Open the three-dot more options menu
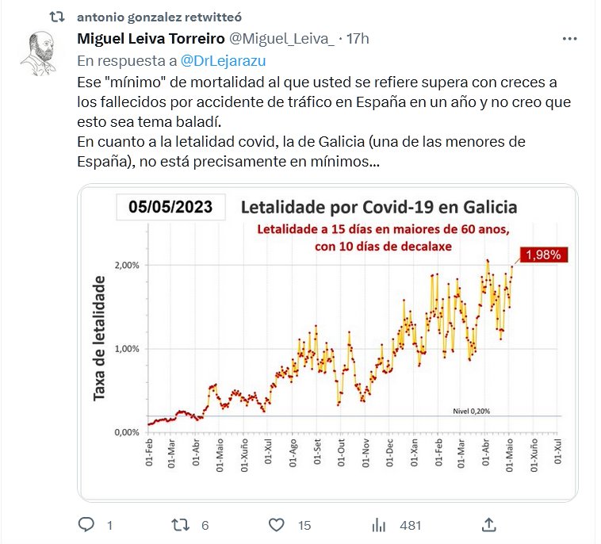The image size is (601, 544). (x=569, y=38)
